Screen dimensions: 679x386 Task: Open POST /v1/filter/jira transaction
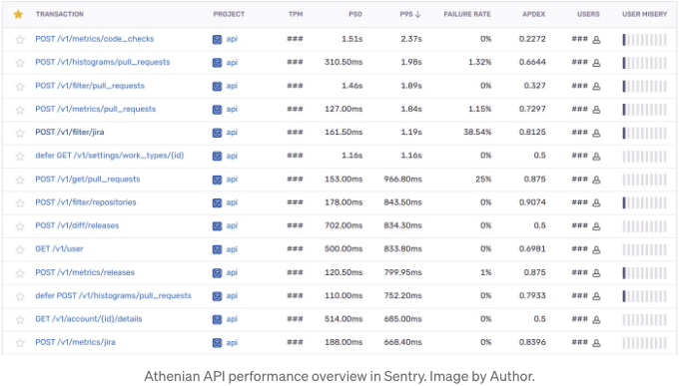coord(70,132)
